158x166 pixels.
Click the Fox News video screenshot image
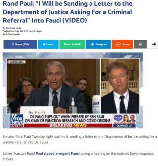tap(73, 90)
